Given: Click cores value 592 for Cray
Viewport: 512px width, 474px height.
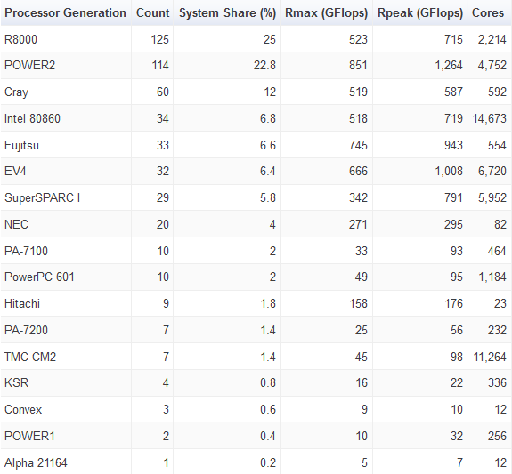Looking at the screenshot, I should [497, 92].
